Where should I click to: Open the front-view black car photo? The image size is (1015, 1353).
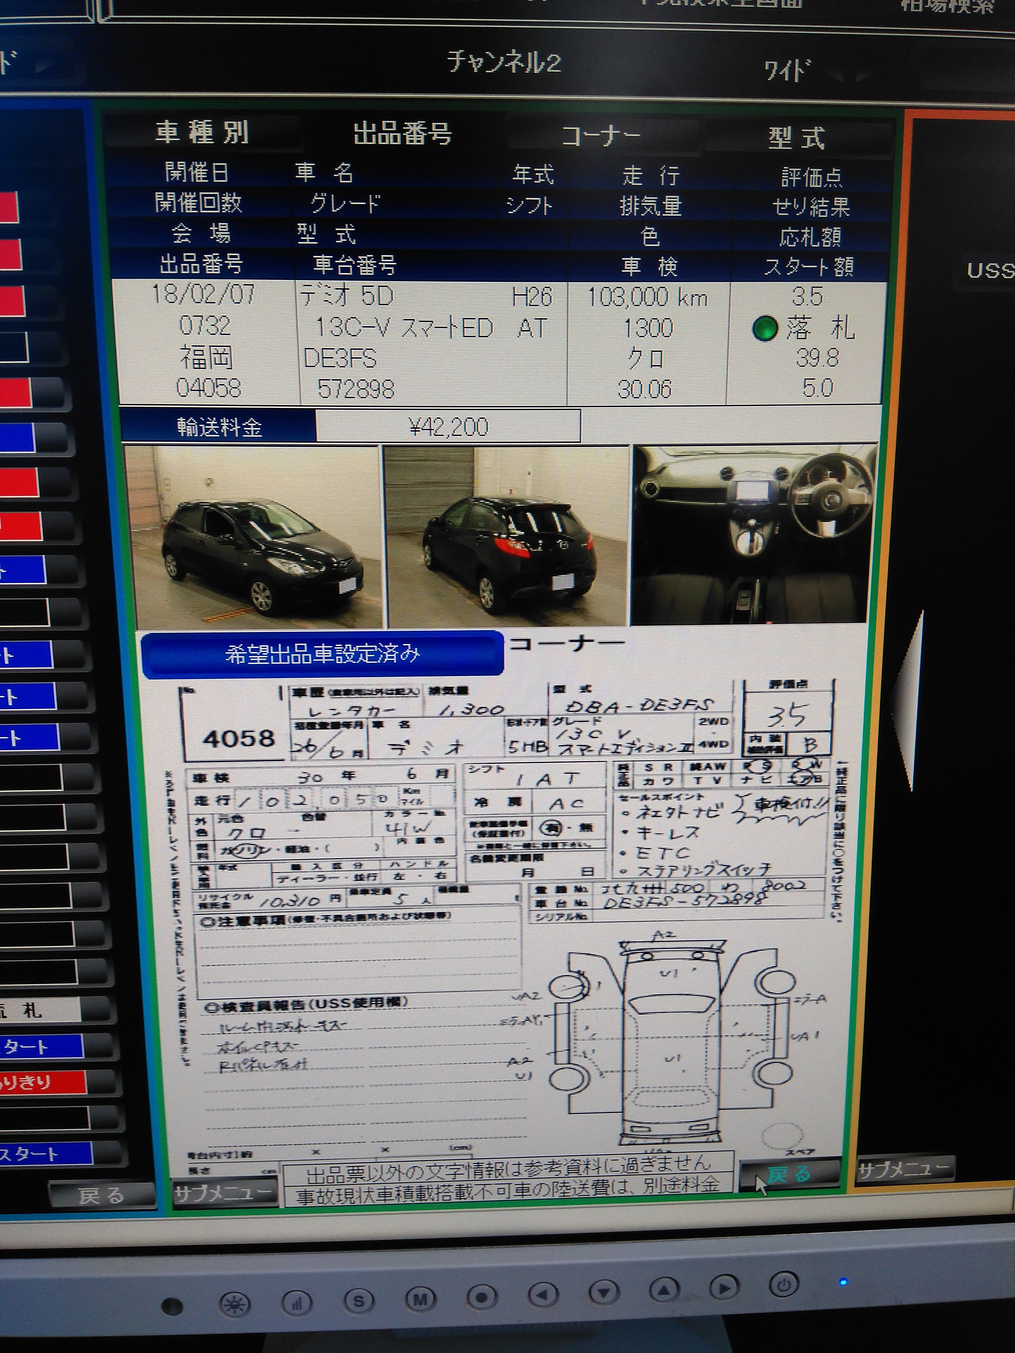[253, 537]
